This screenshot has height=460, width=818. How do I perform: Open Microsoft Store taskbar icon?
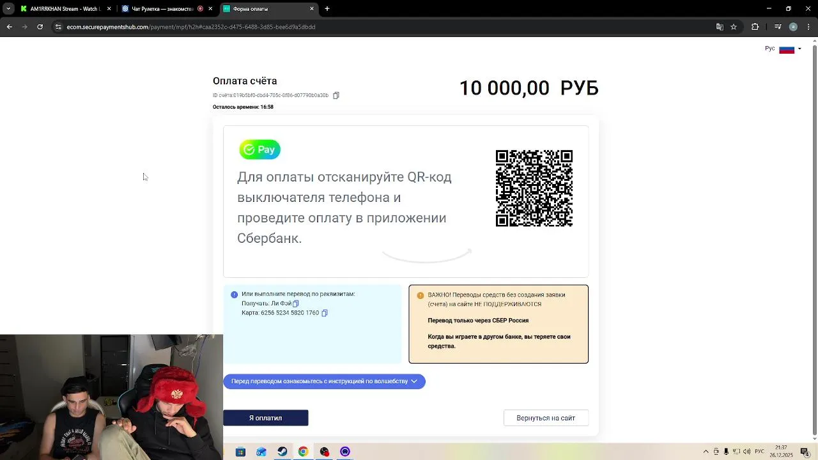[240, 452]
